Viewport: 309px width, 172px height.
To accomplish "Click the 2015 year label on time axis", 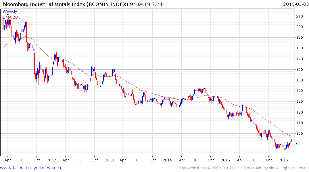I will 225,160.
